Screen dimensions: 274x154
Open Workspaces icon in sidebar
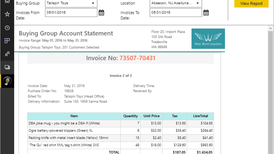[x=7, y=67]
